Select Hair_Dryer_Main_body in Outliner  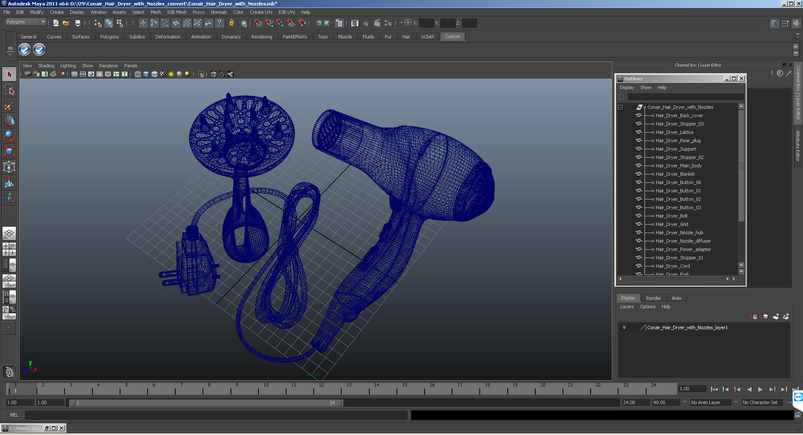click(678, 166)
